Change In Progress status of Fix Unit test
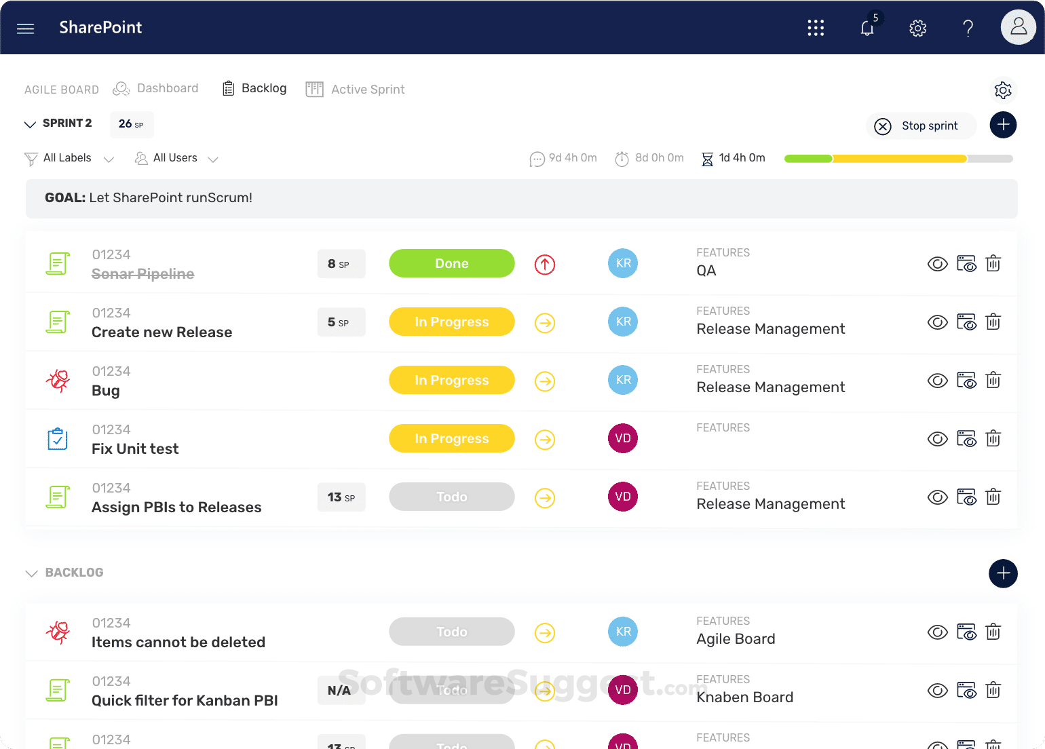Image resolution: width=1045 pixels, height=749 pixels. click(452, 438)
